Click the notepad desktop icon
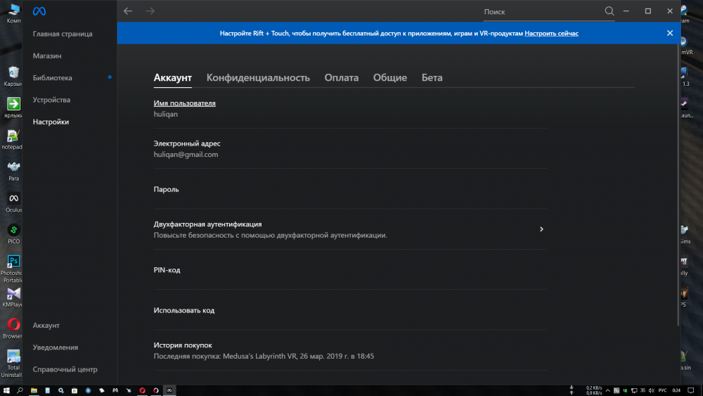Viewport: 703px width, 396px height. (x=12, y=139)
